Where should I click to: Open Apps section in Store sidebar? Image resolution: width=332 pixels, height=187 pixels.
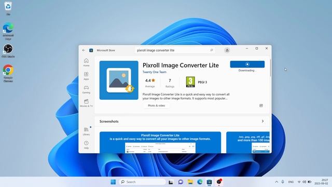(86, 76)
